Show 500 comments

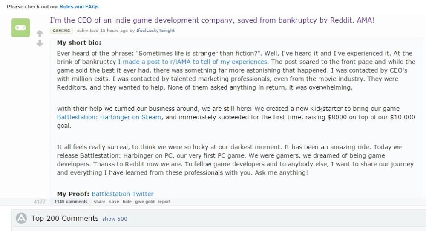[x=115, y=219]
